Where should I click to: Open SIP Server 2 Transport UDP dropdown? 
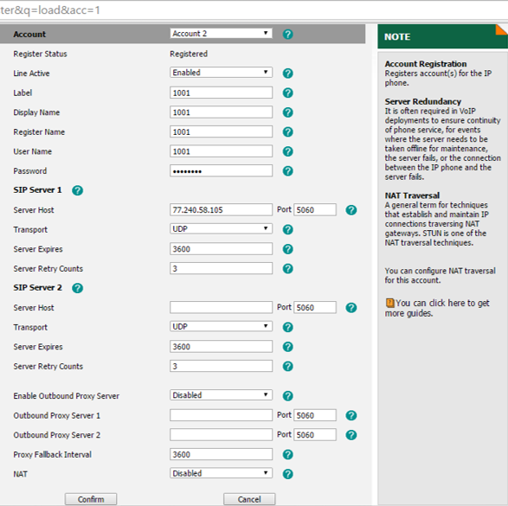pos(221,326)
